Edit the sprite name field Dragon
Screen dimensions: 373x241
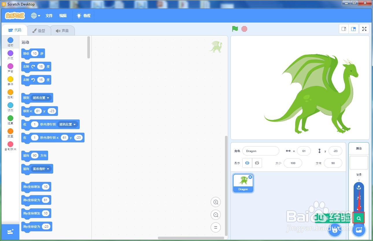point(261,151)
